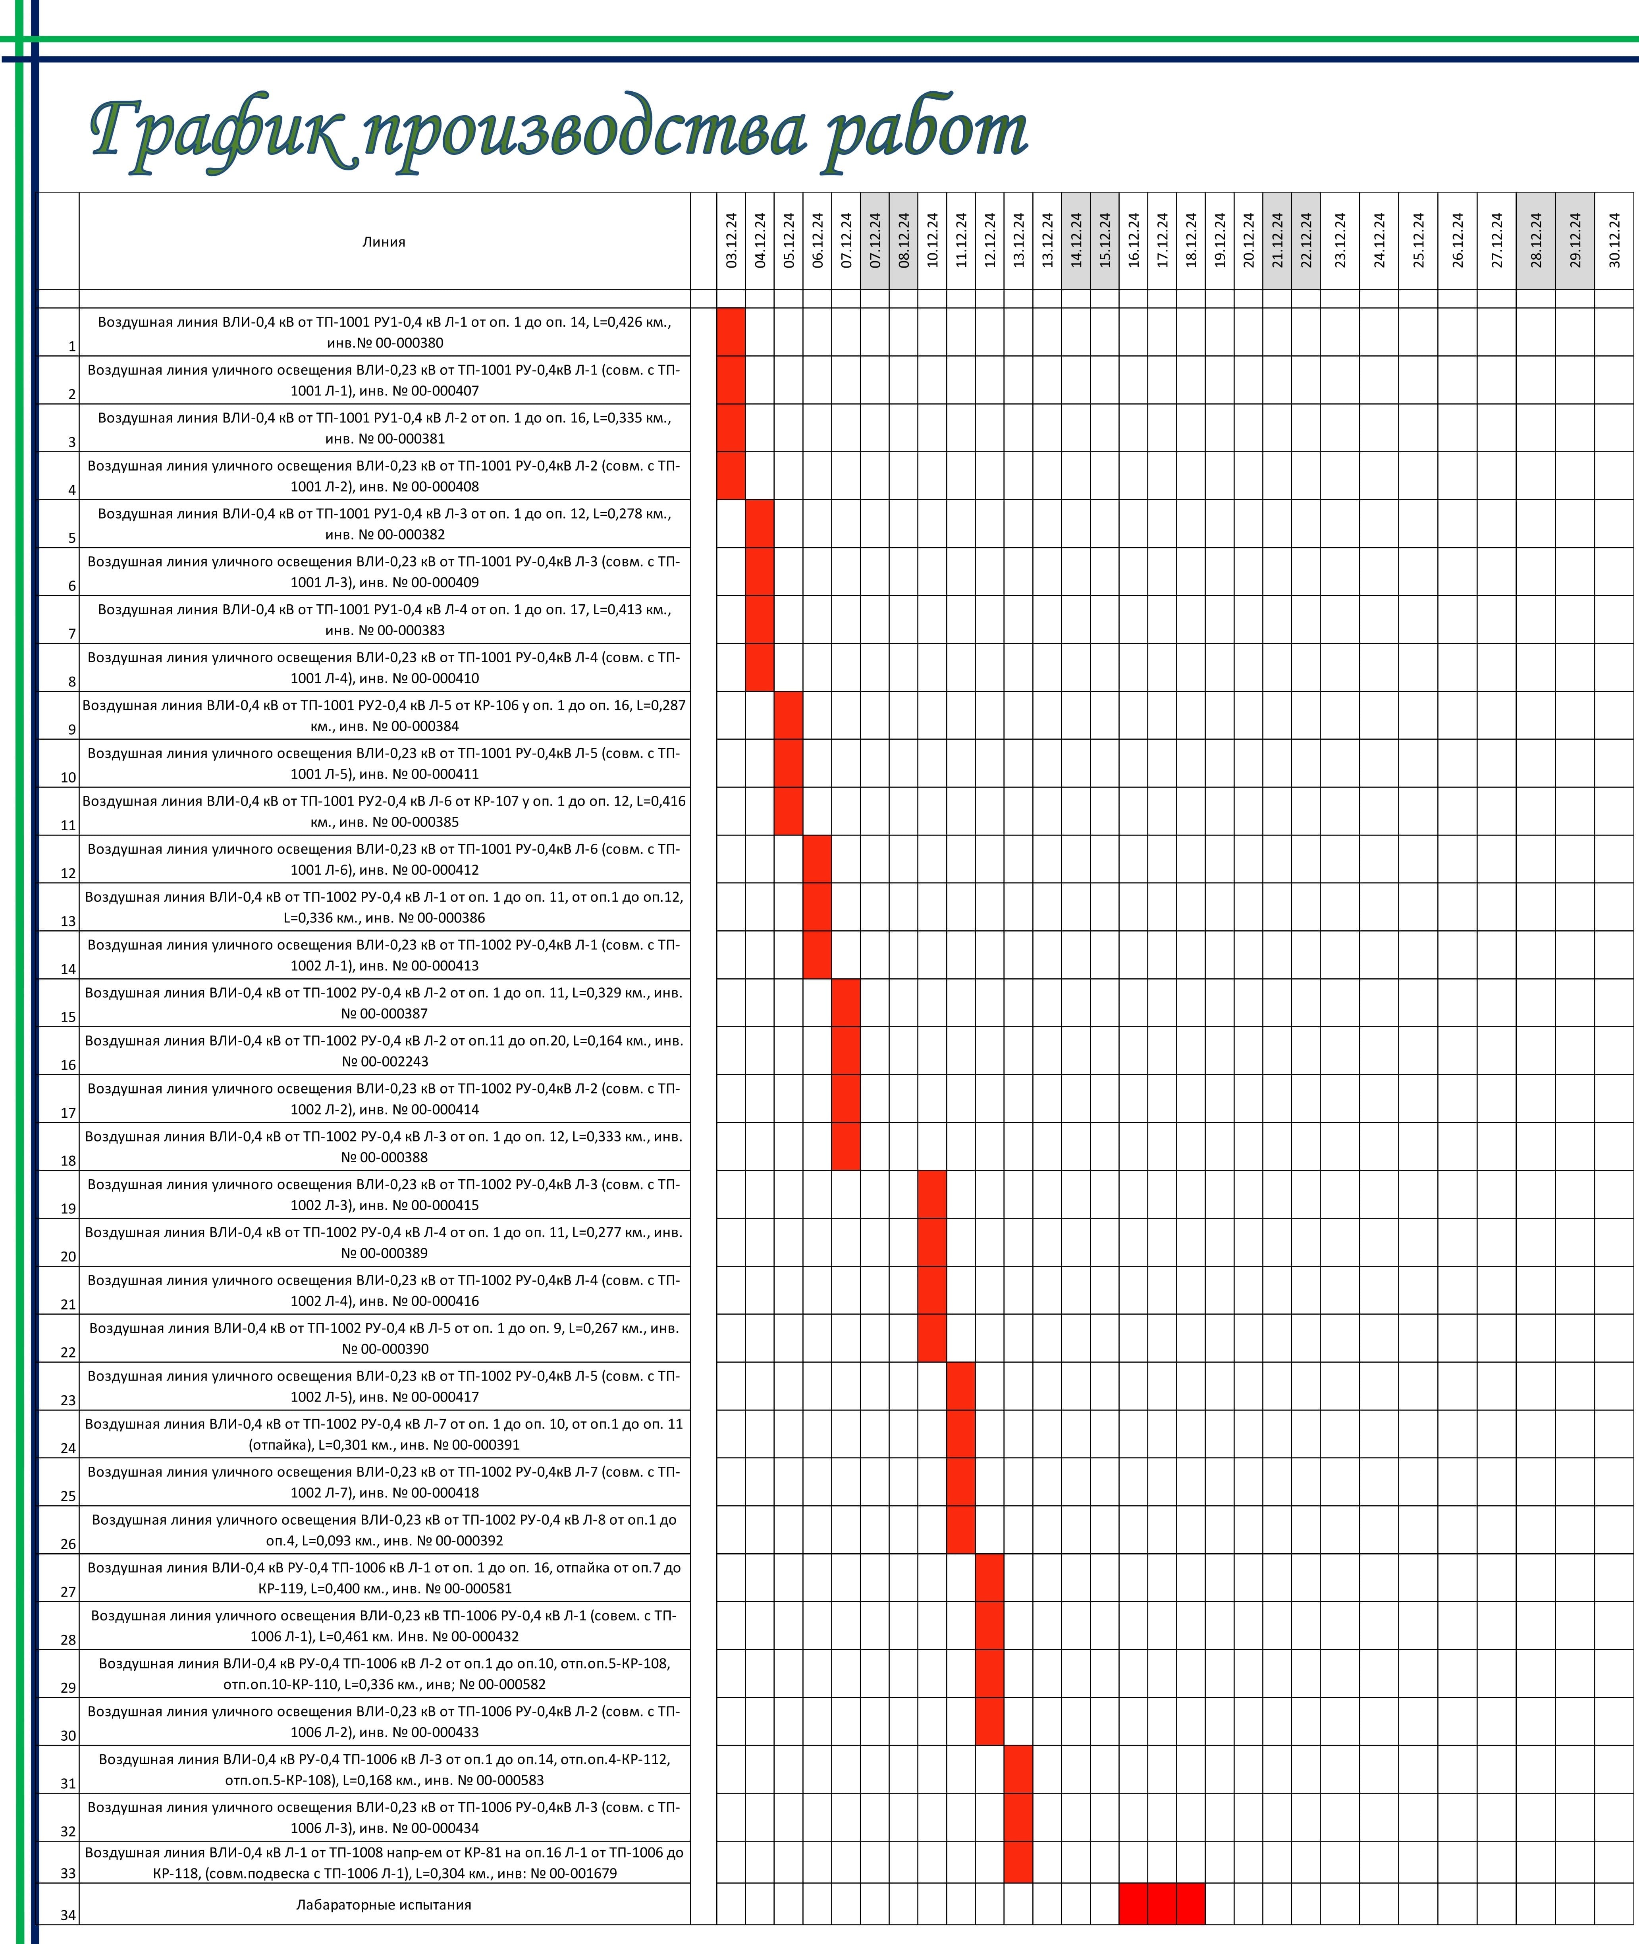Image resolution: width=1639 pixels, height=1944 pixels.
Task: Click the 04.12.24 date header
Action: click(760, 241)
